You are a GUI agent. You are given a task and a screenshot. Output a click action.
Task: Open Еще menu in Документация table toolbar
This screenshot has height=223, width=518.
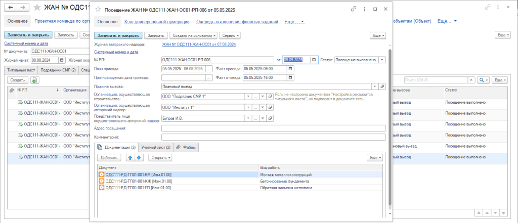[x=375, y=158]
